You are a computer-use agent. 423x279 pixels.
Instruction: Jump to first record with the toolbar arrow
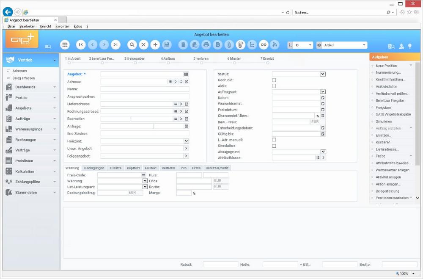pos(81,45)
